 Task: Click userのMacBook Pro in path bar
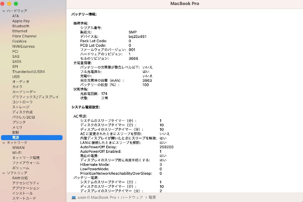(x=97, y=197)
